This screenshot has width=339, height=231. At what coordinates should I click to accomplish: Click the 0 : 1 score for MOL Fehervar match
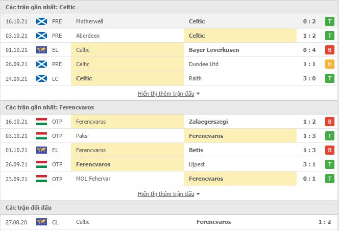point(309,179)
